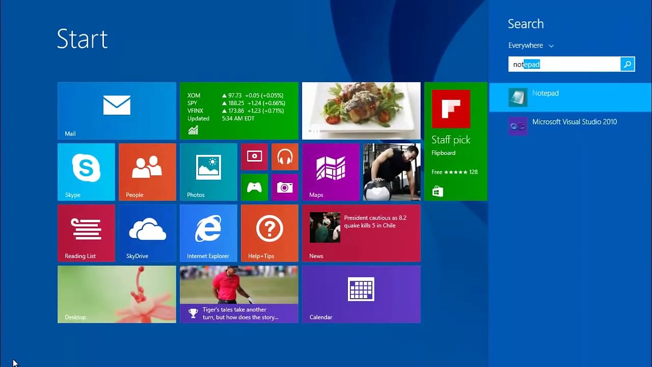Viewport: 652px width, 367px height.
Task: Click the Notepad result icon
Action: pos(518,97)
